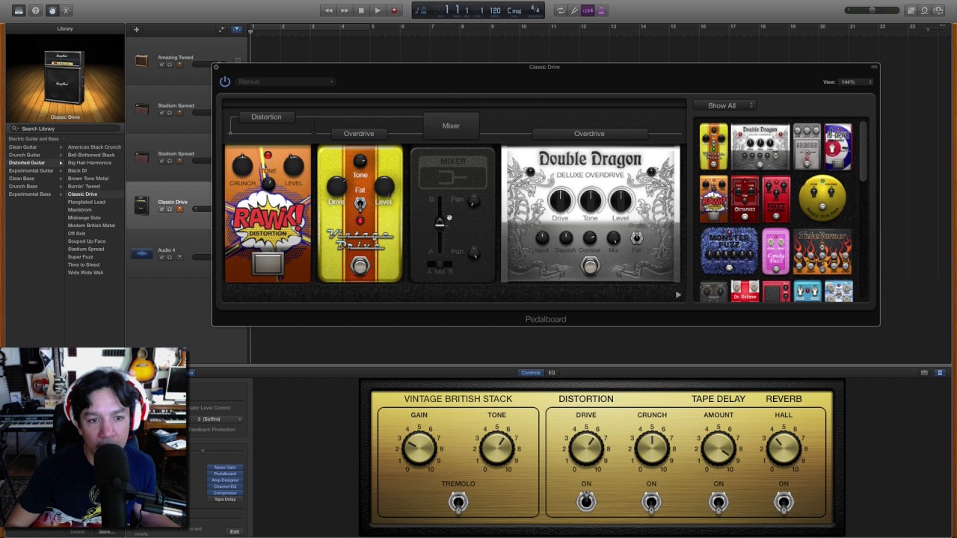Pick Fuzz Machine pedal from browser
This screenshot has width=957, height=538.
776,199
